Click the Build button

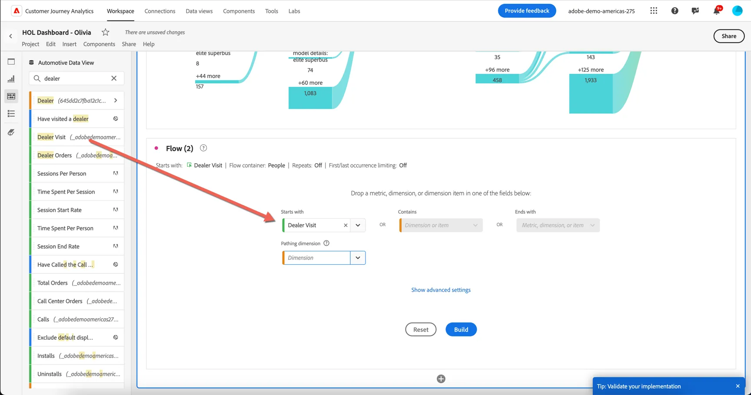point(461,329)
